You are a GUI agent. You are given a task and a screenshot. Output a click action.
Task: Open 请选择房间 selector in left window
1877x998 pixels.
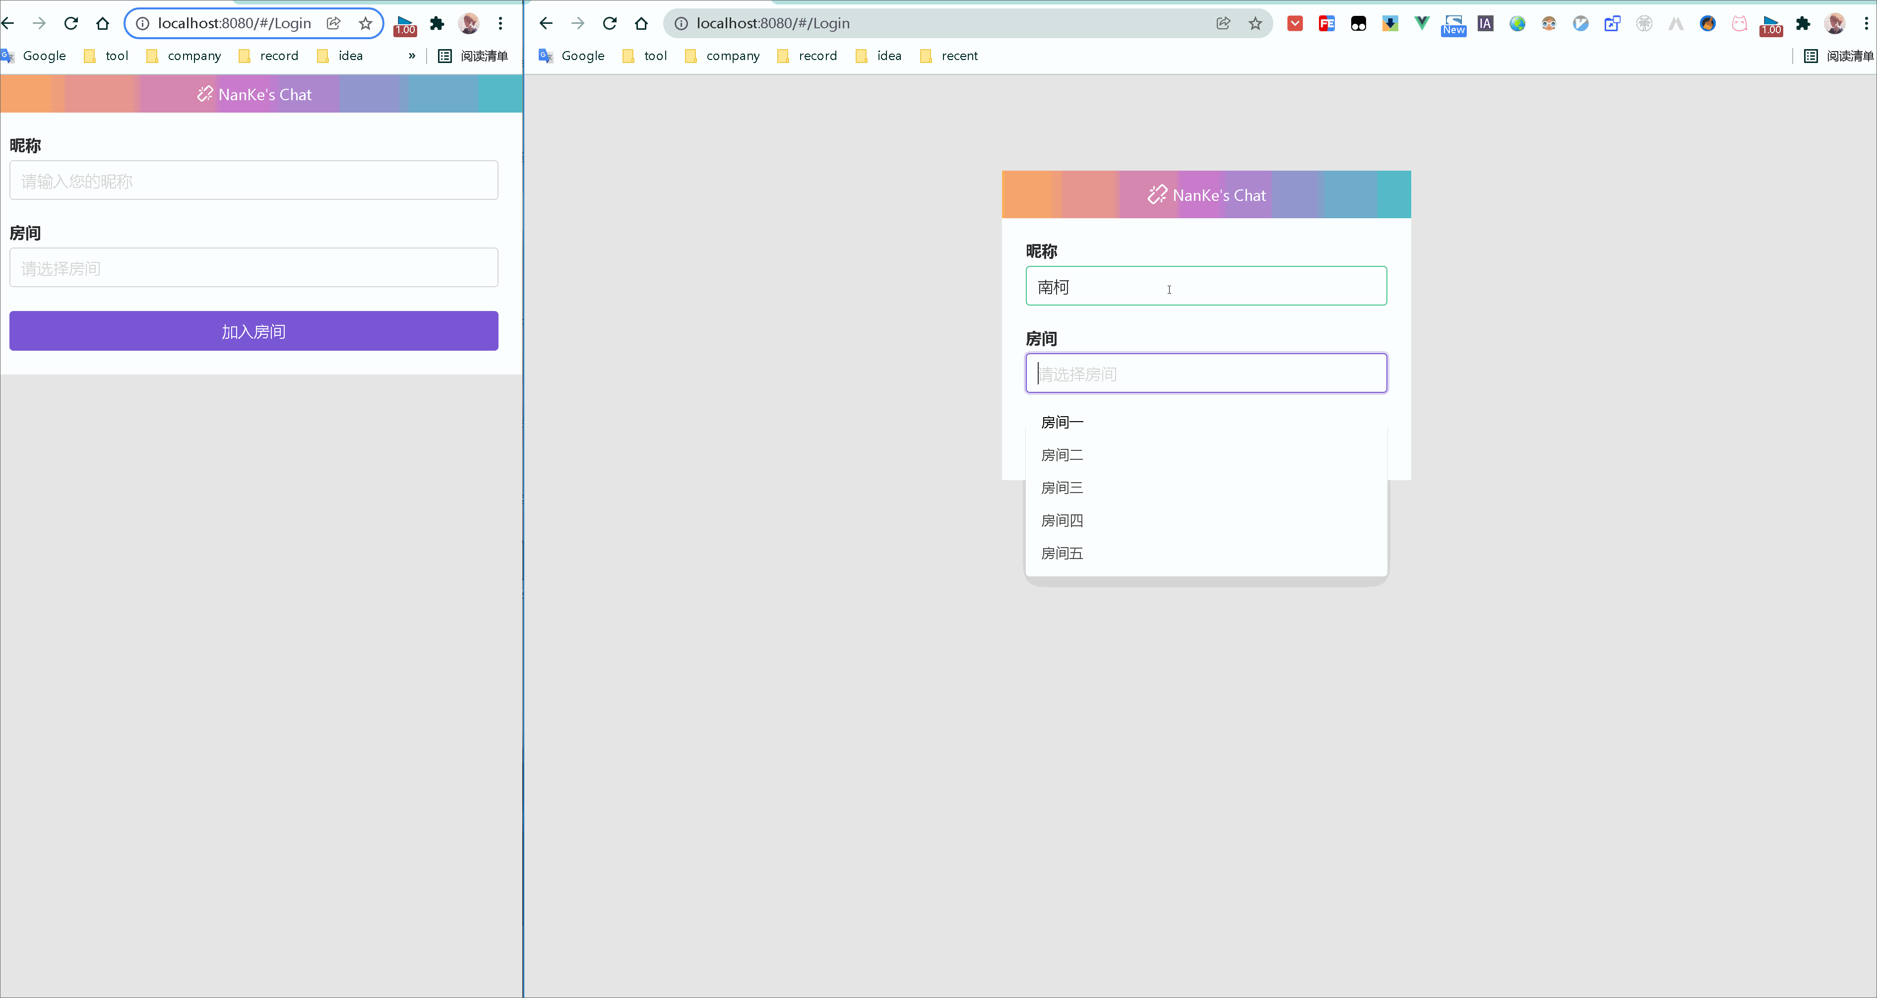pos(253,268)
